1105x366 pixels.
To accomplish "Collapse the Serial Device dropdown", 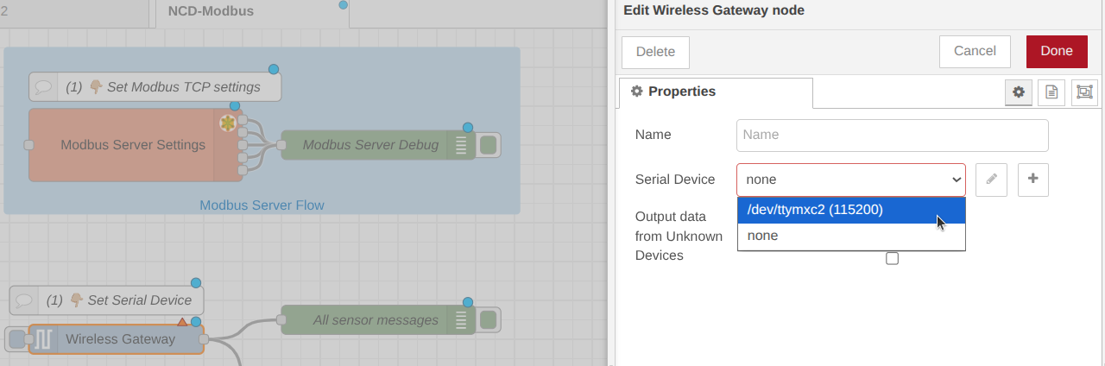I will click(850, 180).
